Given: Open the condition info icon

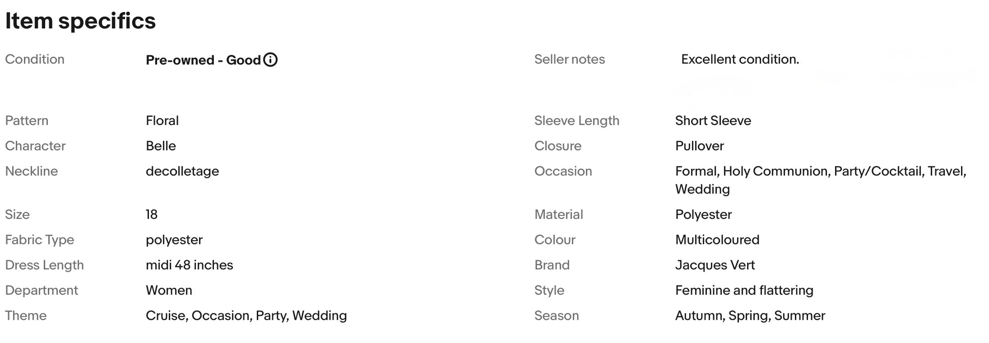Looking at the screenshot, I should tap(270, 60).
